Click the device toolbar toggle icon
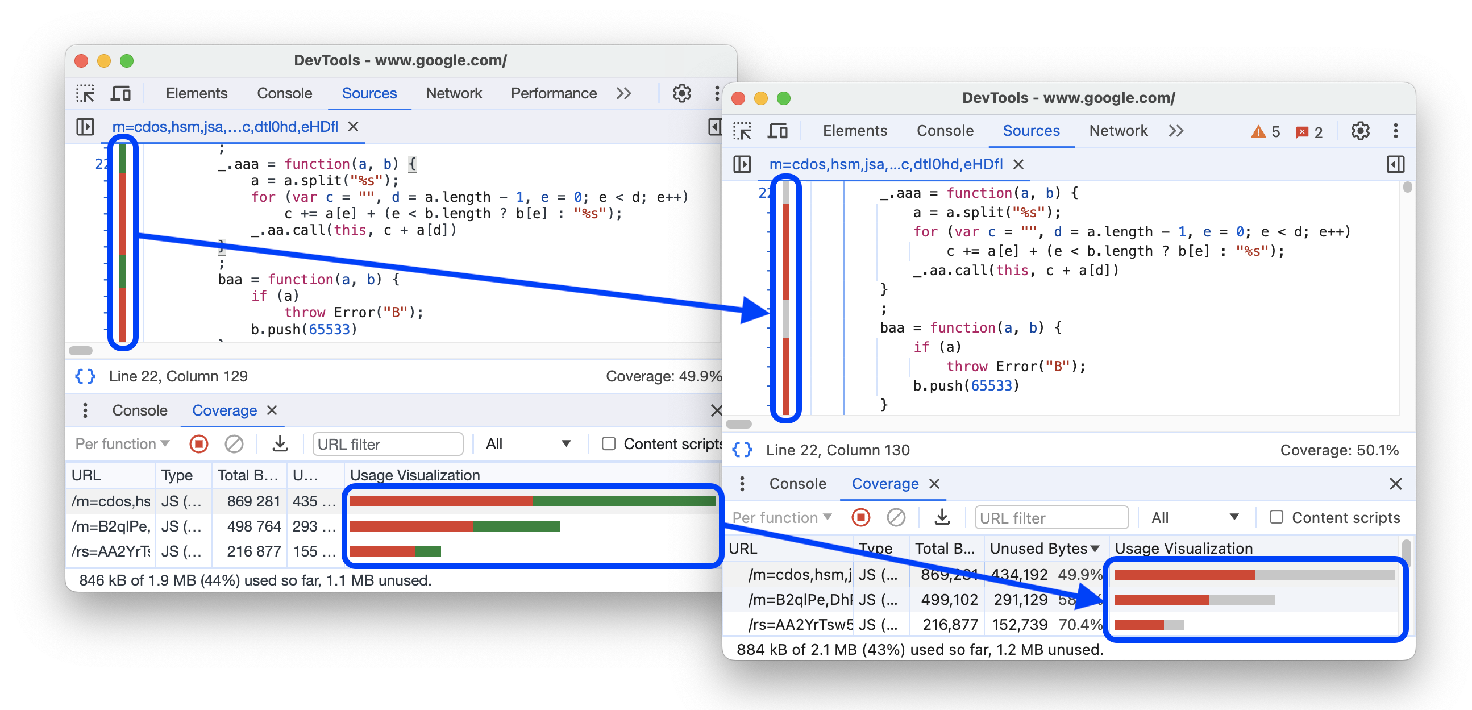This screenshot has height=710, width=1472. [x=121, y=94]
